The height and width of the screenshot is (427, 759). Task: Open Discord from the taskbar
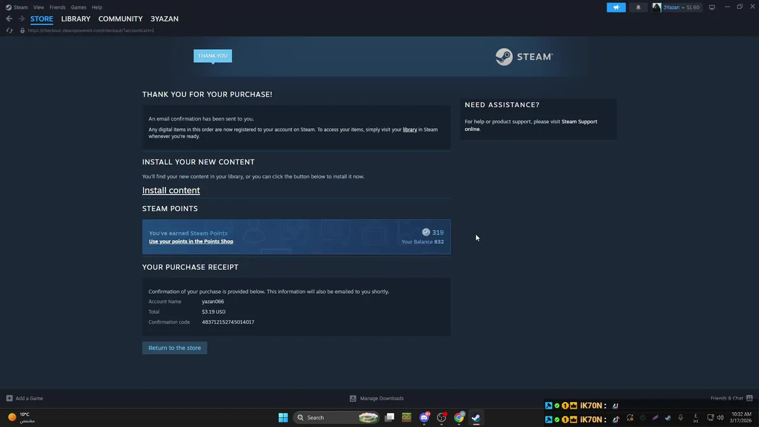(425, 418)
